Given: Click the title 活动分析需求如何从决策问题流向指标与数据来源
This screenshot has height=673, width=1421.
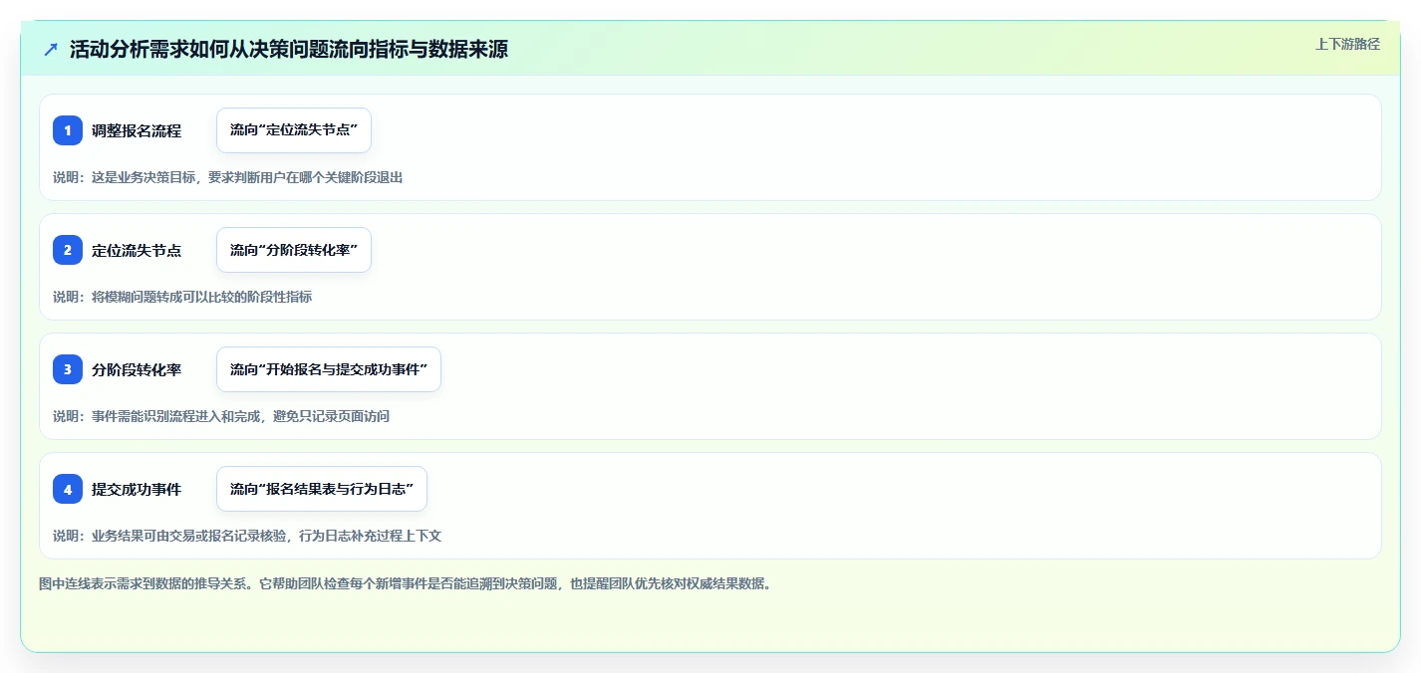Looking at the screenshot, I should coord(289,50).
